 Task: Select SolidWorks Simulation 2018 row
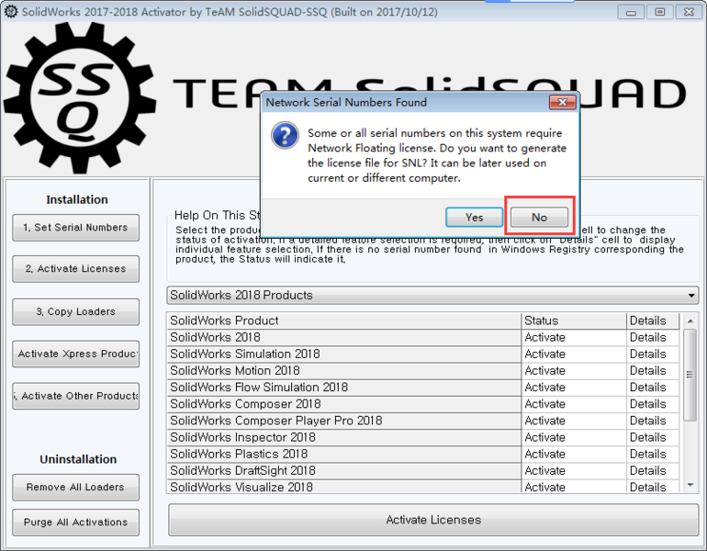tap(344, 354)
